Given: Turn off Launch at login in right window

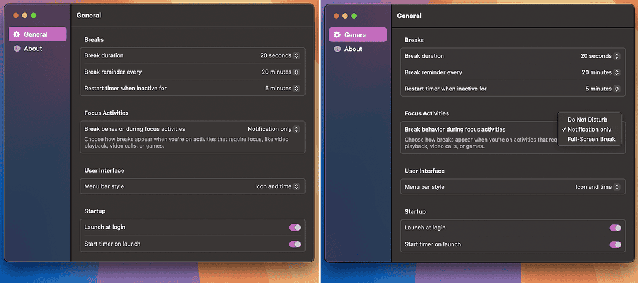Looking at the screenshot, I should click(x=615, y=228).
